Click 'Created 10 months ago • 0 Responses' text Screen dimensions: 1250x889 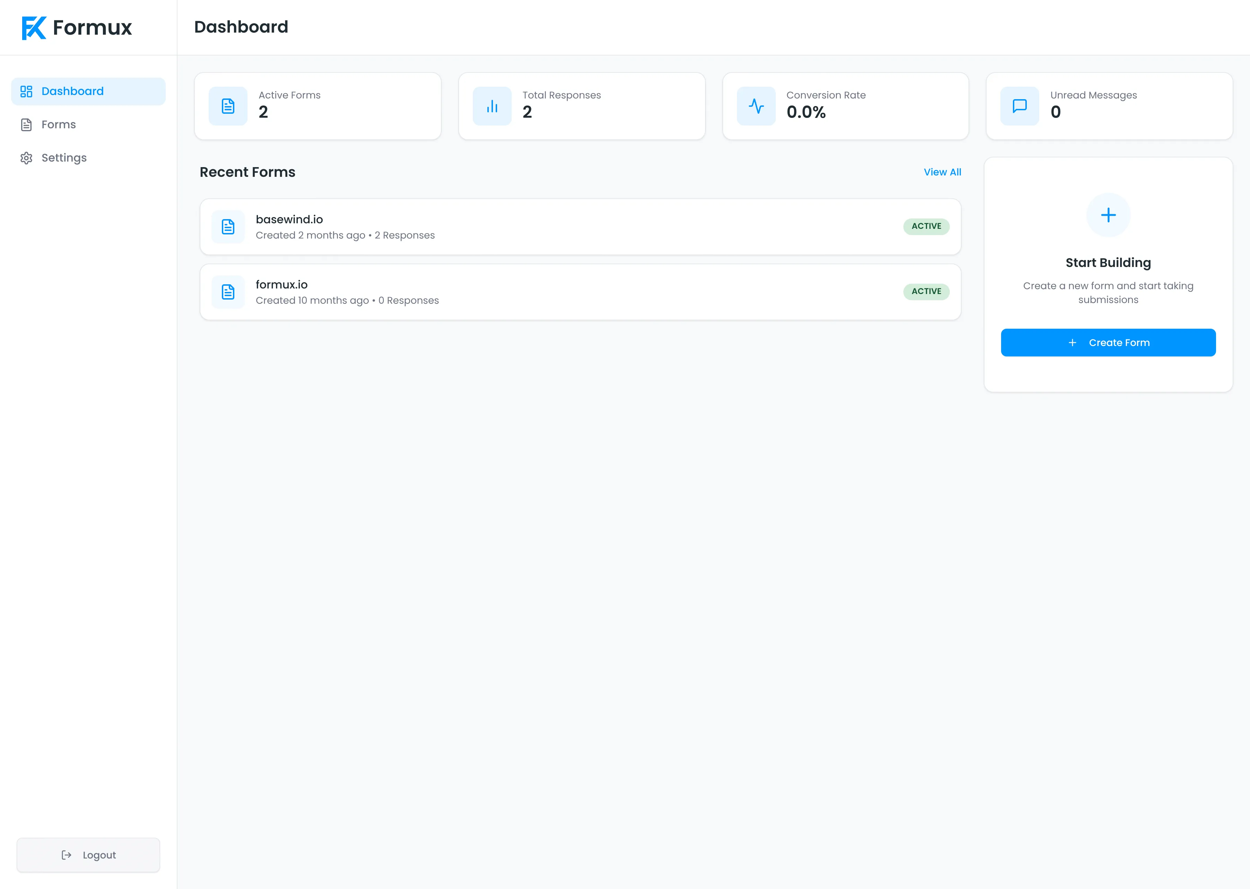pyautogui.click(x=347, y=301)
